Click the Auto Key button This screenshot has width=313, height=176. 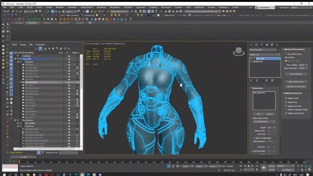point(272,166)
